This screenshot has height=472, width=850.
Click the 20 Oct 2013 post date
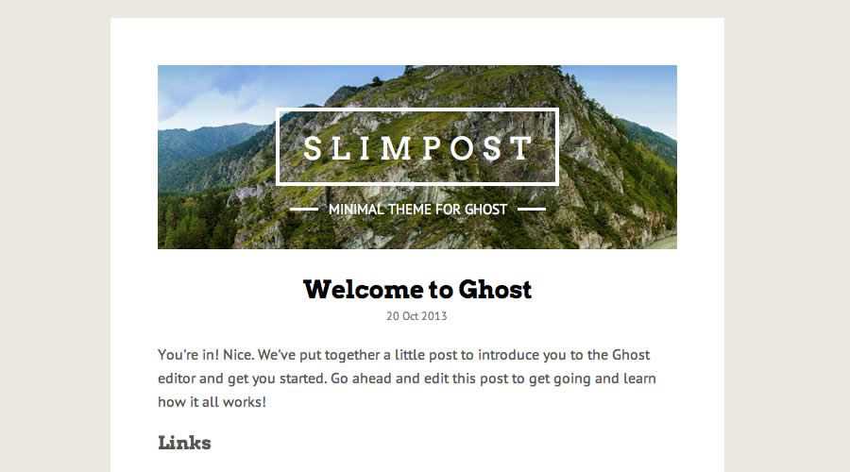point(416,316)
